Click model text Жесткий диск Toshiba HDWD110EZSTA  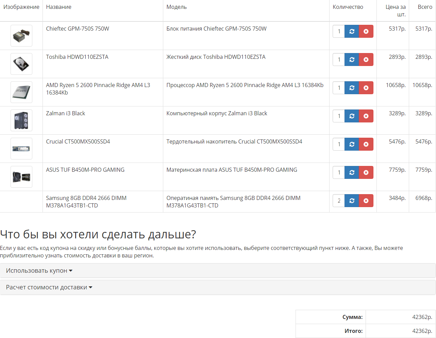[216, 57]
